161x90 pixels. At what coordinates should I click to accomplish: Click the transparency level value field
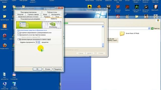(x=37, y=42)
